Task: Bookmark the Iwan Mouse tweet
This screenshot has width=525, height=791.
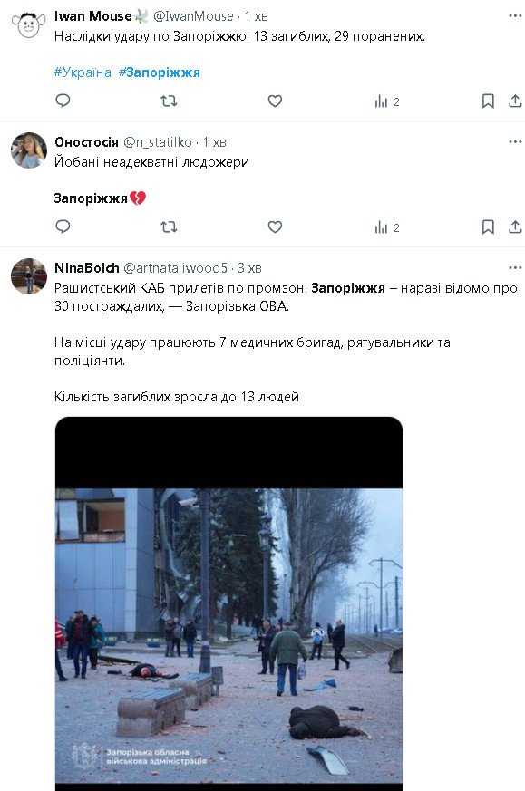Action: pos(488,101)
